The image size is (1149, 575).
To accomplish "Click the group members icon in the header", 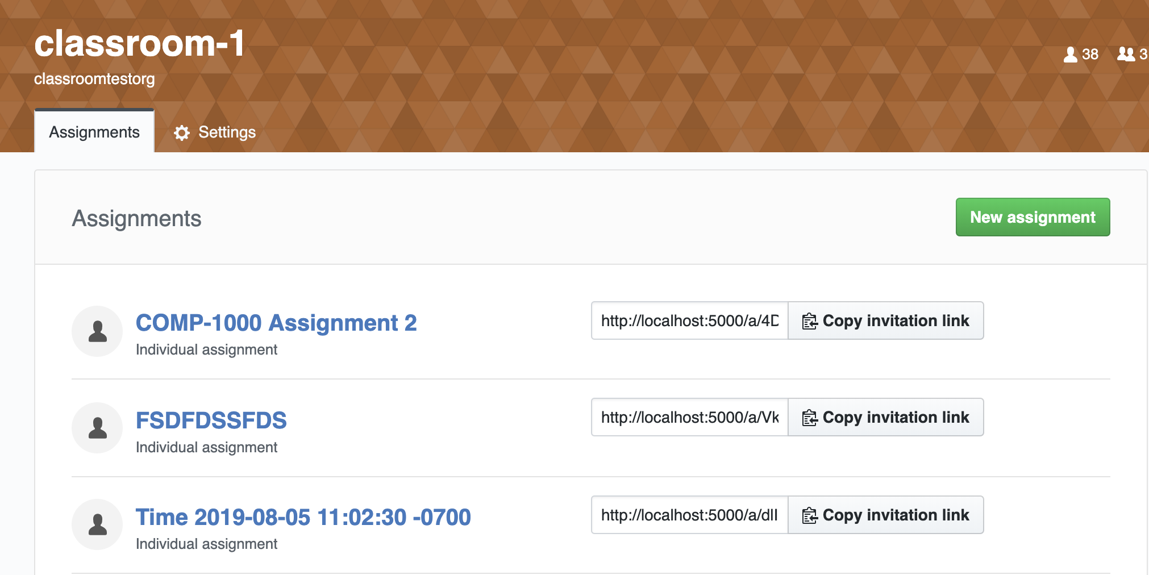I will coord(1126,55).
